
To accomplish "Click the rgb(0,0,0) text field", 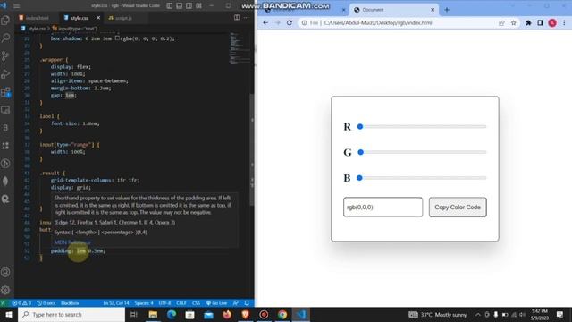I will 383,207.
